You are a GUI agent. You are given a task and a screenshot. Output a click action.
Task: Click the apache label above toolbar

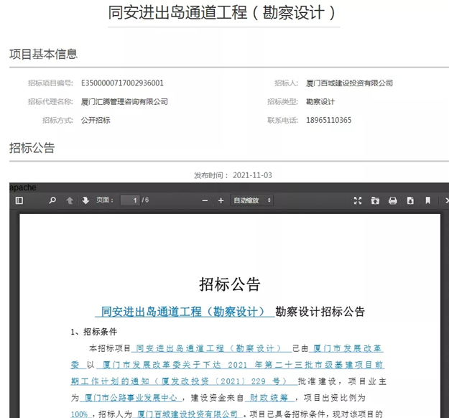click(23, 188)
